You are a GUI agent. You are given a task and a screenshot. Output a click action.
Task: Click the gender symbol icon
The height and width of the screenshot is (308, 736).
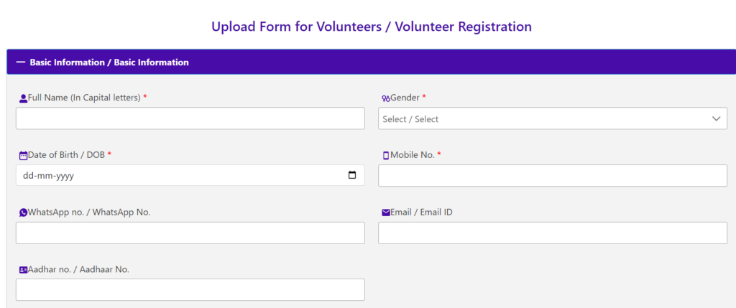[386, 98]
